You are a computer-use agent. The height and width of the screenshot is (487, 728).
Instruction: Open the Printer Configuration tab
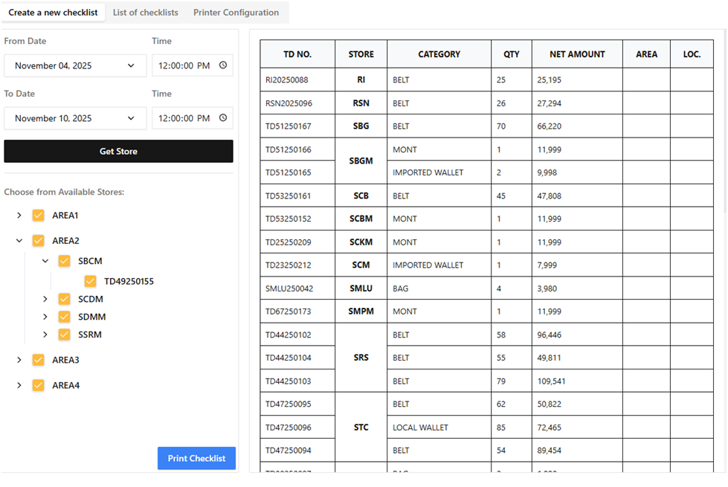[x=236, y=13]
